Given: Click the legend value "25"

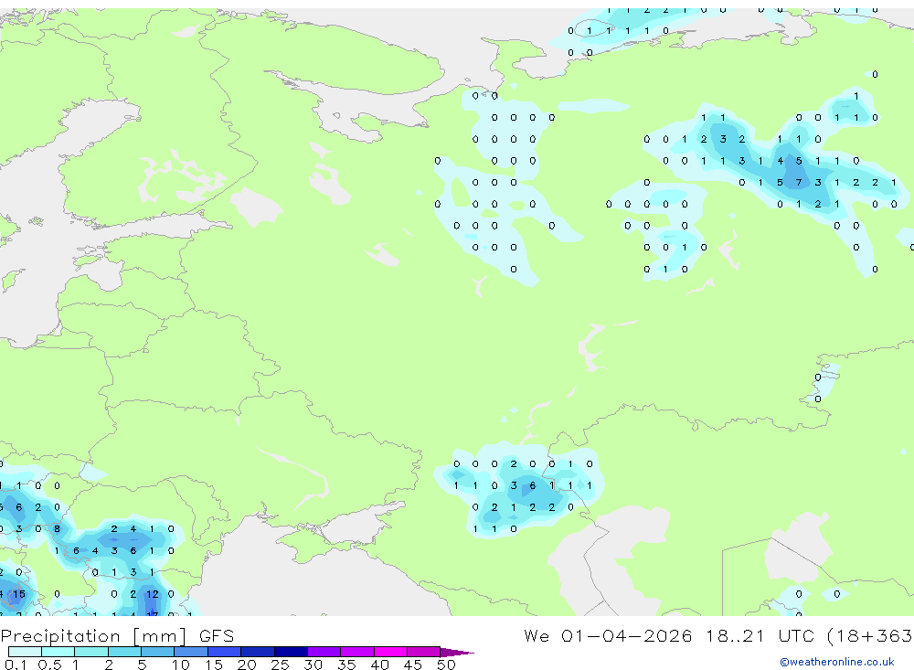Looking at the screenshot, I should tap(280, 665).
